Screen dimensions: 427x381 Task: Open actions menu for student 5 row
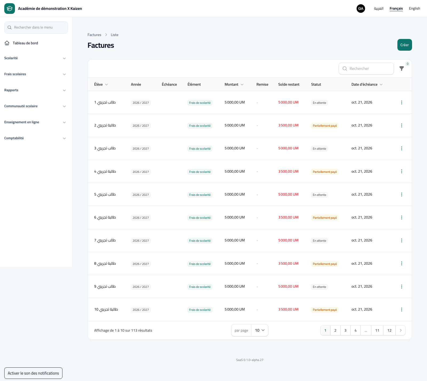(402, 195)
